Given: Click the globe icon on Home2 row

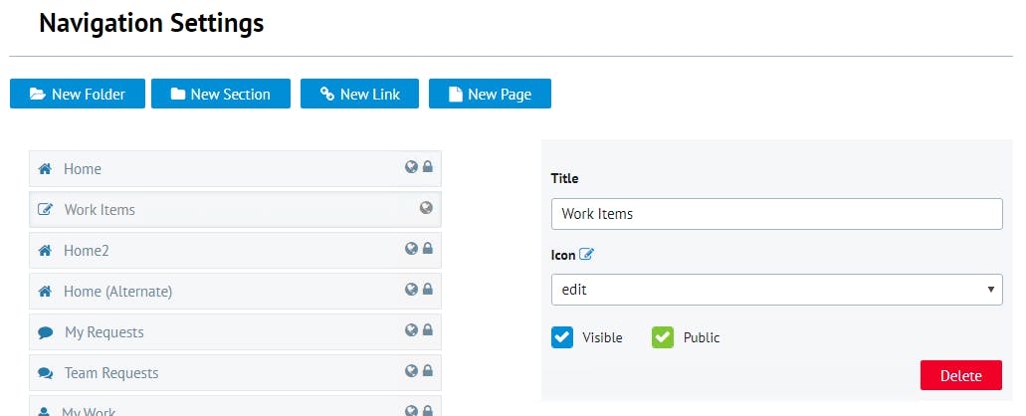Looking at the screenshot, I should (411, 249).
